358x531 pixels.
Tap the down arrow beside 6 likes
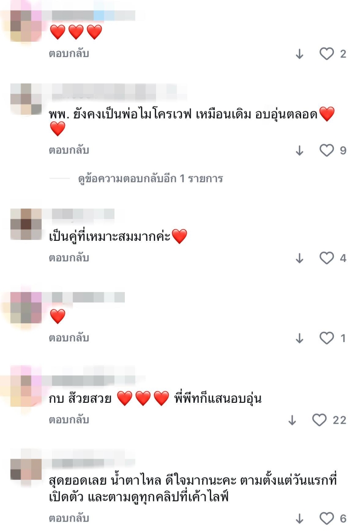[299, 518]
